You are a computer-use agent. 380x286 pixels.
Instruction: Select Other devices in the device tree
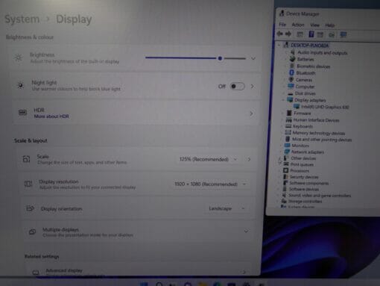tap(303, 158)
